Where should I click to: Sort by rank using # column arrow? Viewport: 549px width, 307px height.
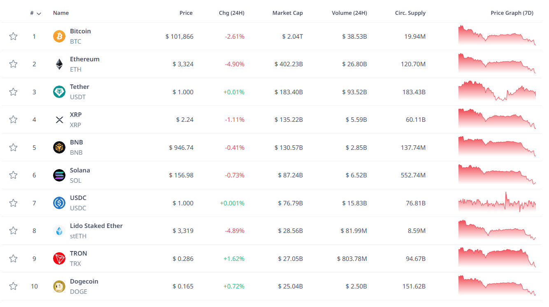point(39,13)
